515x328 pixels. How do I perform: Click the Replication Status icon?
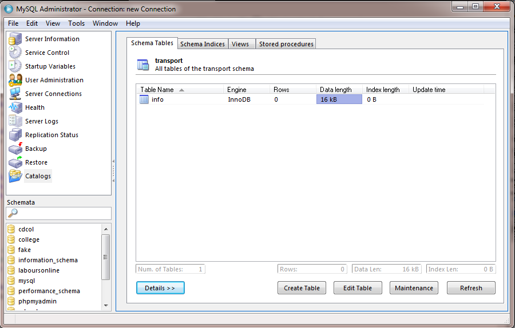pyautogui.click(x=15, y=135)
